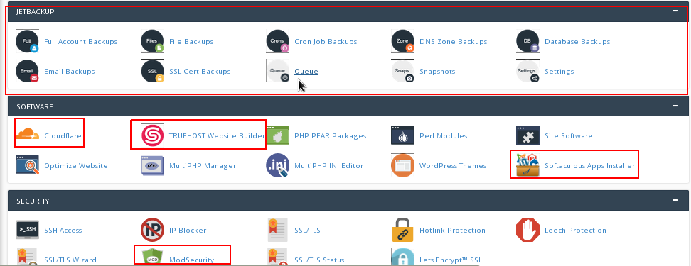Open the Full Account Backups icon

(x=27, y=41)
